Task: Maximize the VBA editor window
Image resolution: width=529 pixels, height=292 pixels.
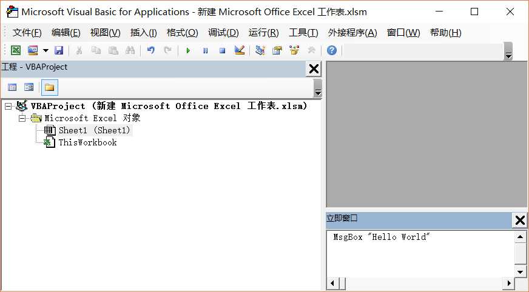Action: coord(474,12)
